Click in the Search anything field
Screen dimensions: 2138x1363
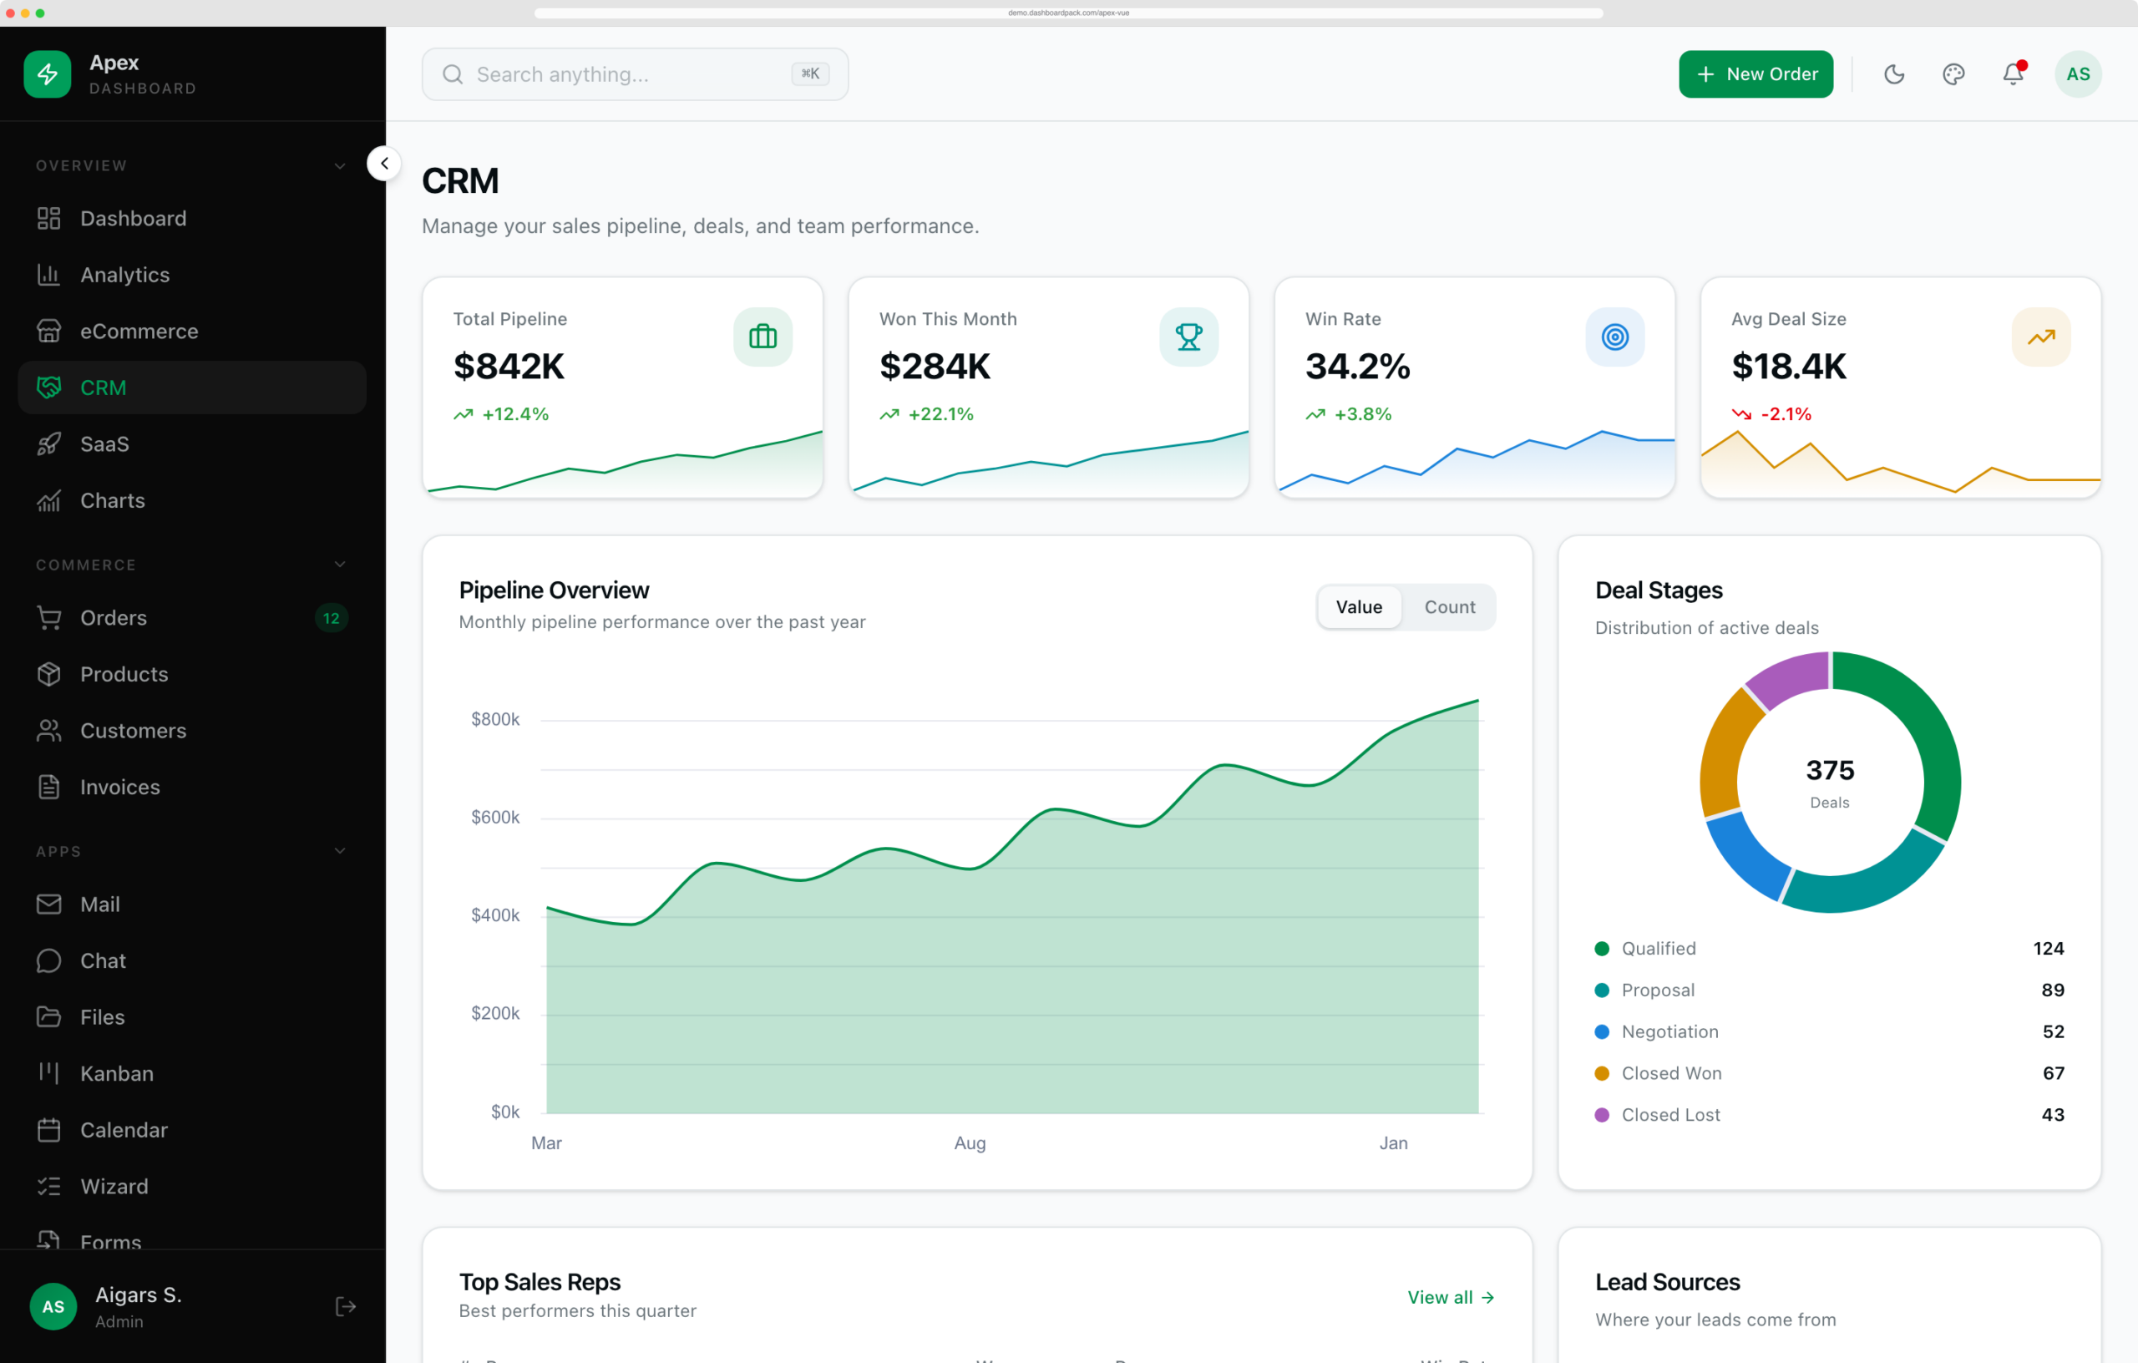(x=635, y=74)
